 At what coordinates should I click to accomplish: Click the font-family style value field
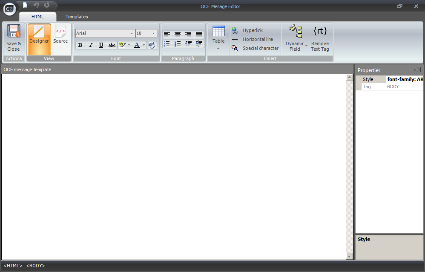(x=405, y=79)
